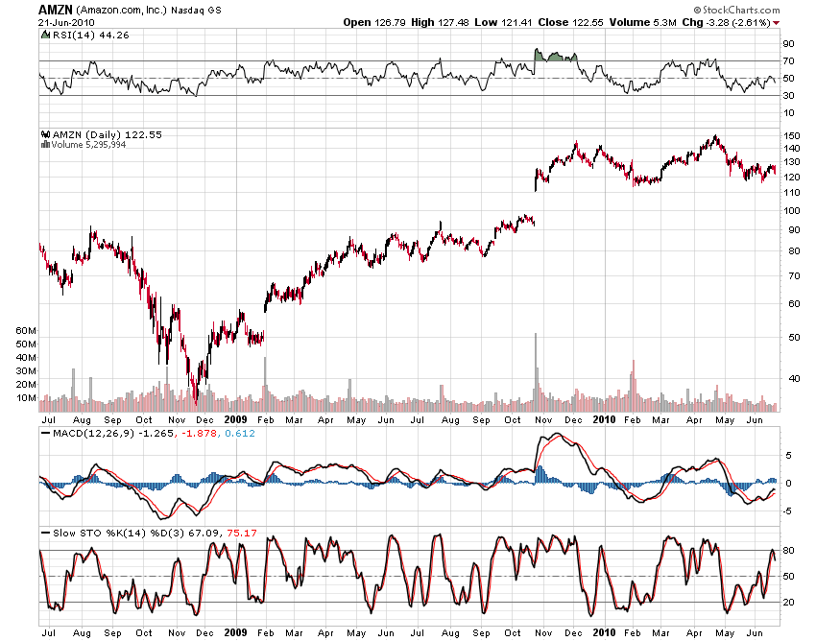The image size is (816, 641).
Task: Click the chart date 21-Jun-2010
Action: (66, 23)
